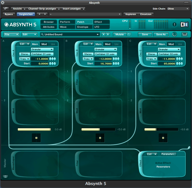Go to next preset using right arrow
This screenshot has width=192, height=188.
coord(108,34)
